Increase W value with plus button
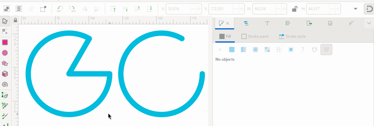The height and width of the screenshot is (126, 374). pyautogui.click(x=284, y=9)
